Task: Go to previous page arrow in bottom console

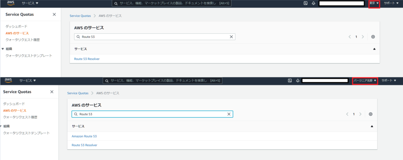Action: coord(347,114)
